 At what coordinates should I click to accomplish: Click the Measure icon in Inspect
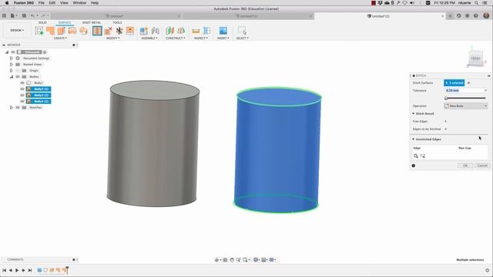point(196,31)
